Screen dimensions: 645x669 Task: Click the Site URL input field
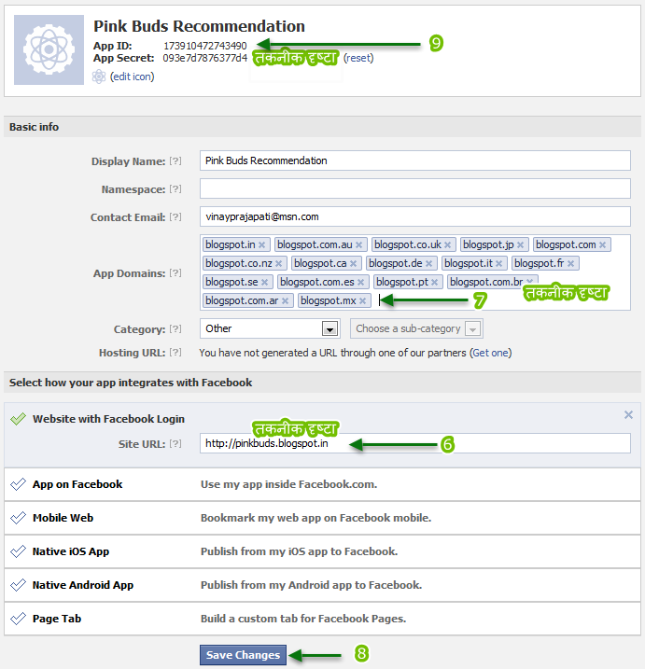point(415,443)
